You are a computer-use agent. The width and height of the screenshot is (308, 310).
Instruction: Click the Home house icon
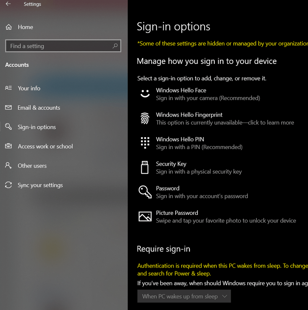[x=8, y=27]
